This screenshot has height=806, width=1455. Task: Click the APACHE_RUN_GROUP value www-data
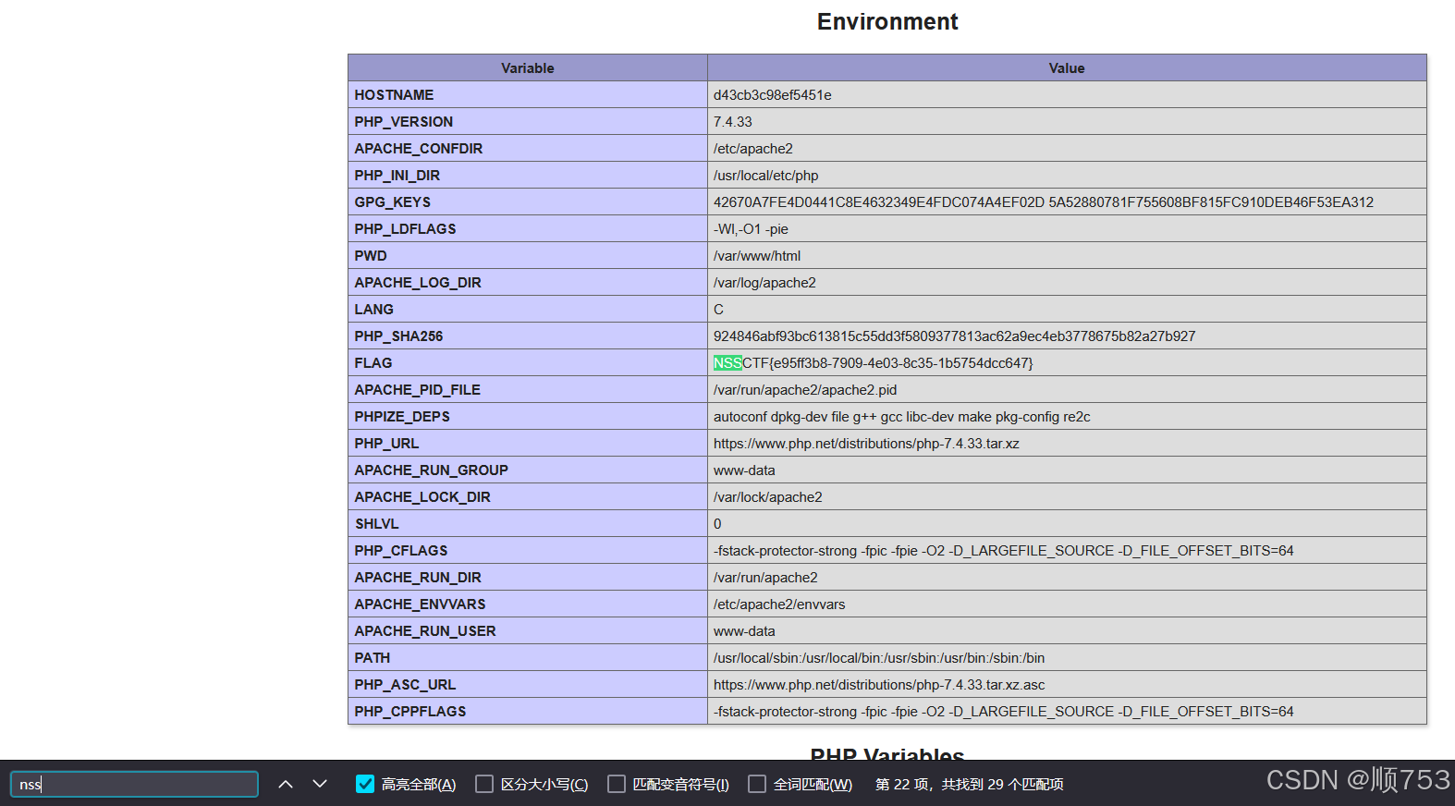[744, 470]
